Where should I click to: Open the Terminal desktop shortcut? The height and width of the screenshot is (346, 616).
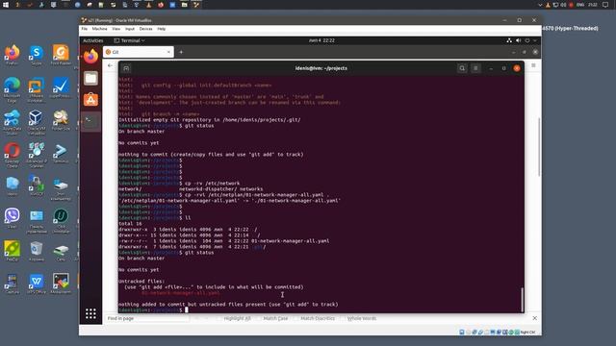(x=61, y=153)
